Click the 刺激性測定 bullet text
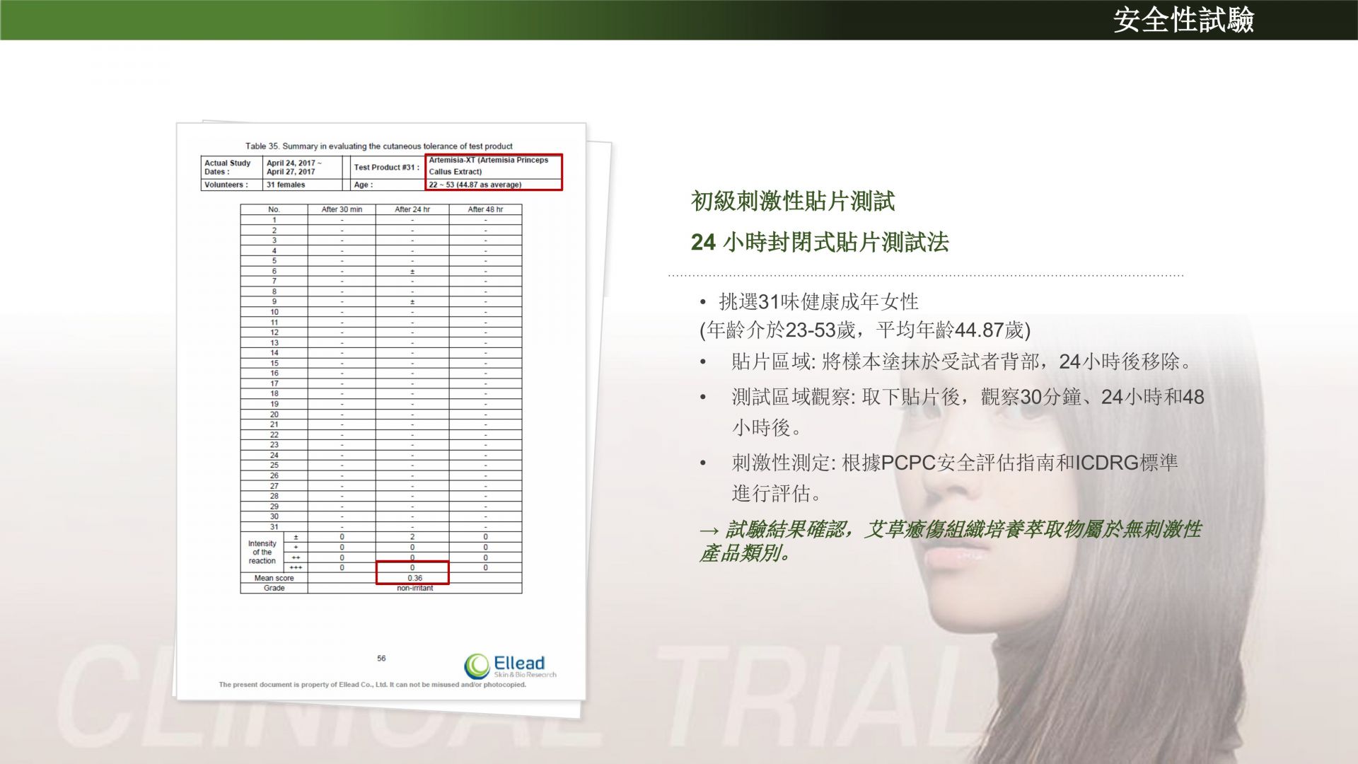 click(x=954, y=463)
